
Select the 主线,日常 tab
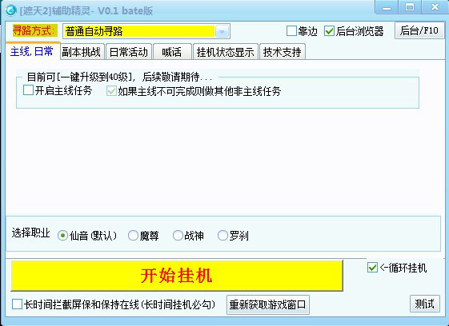32,51
